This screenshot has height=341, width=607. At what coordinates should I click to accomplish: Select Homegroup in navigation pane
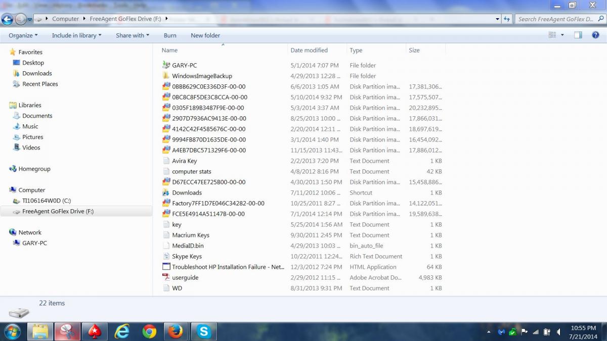coord(34,169)
